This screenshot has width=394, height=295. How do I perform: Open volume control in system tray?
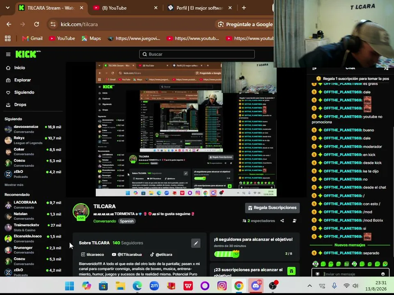(355, 286)
